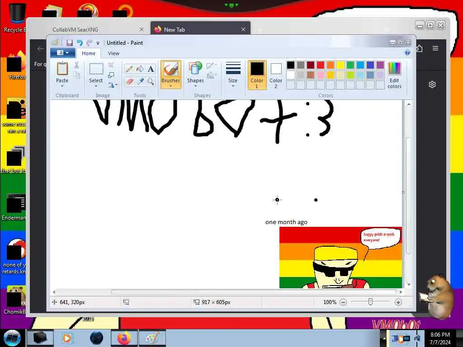Select the Text tool

coord(151,69)
